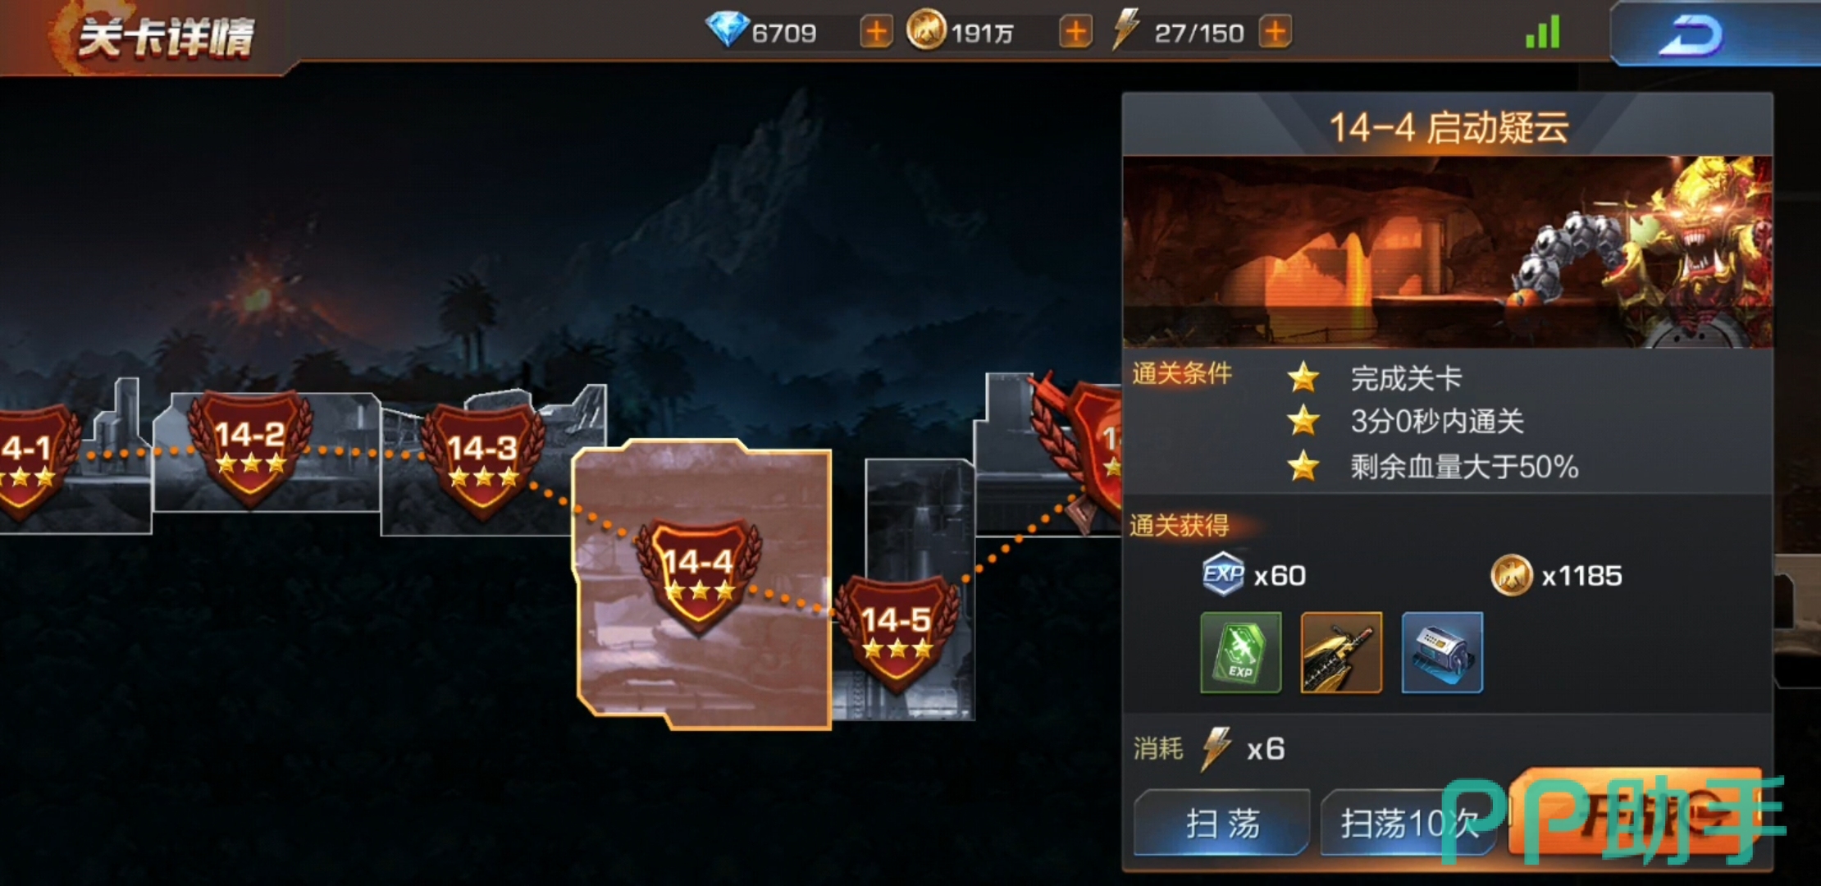1821x886 pixels.
Task: Tap the green EXP card reward
Action: point(1240,652)
